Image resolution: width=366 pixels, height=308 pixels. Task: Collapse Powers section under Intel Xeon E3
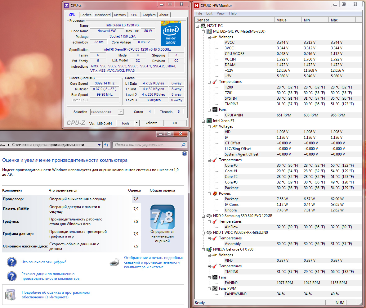[209, 194]
